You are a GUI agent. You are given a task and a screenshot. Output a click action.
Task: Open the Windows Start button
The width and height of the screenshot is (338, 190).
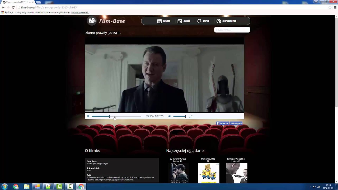pos(4,187)
